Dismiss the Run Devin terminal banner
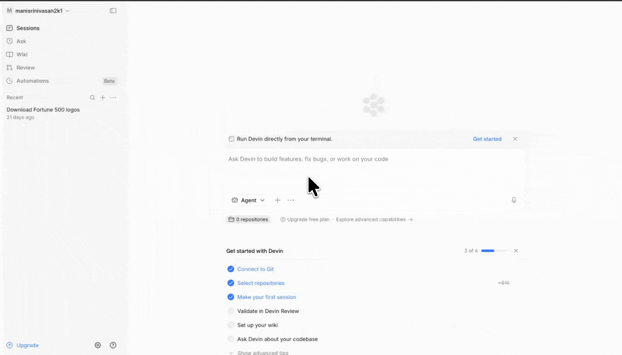This screenshot has width=622, height=355. click(x=515, y=139)
